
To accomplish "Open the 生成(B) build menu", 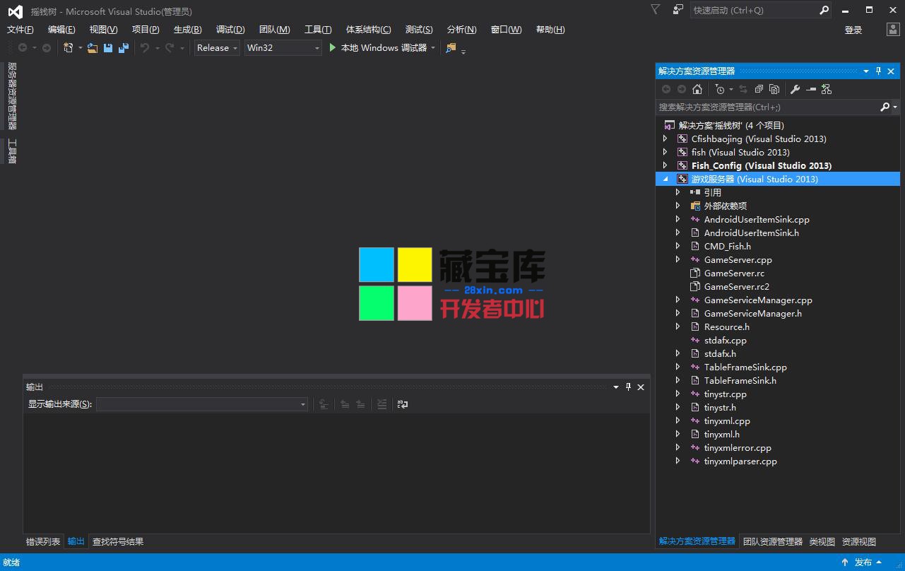I will [x=188, y=30].
